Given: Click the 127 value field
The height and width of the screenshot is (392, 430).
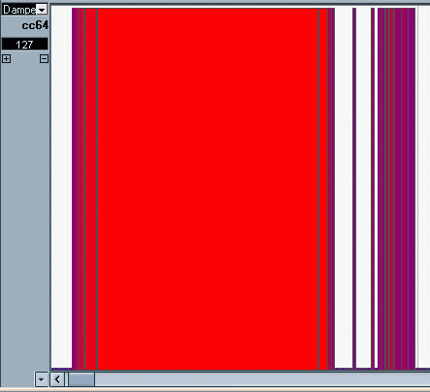Looking at the screenshot, I should tap(25, 44).
